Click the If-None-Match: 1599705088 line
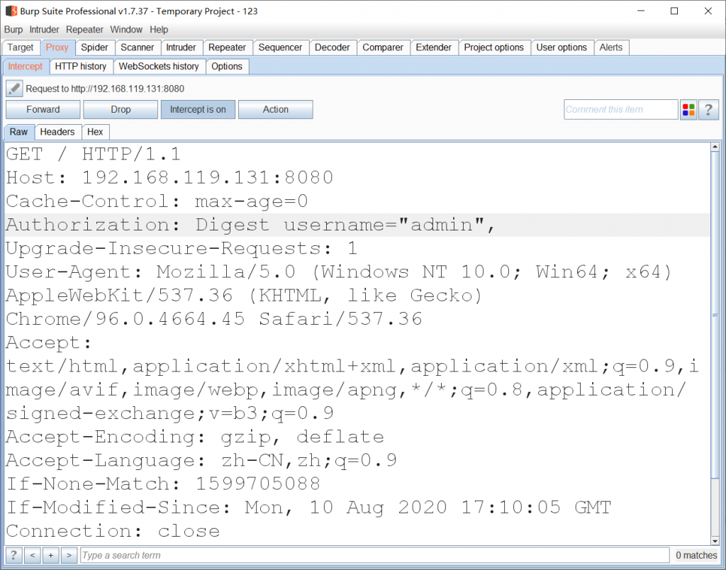 click(163, 484)
